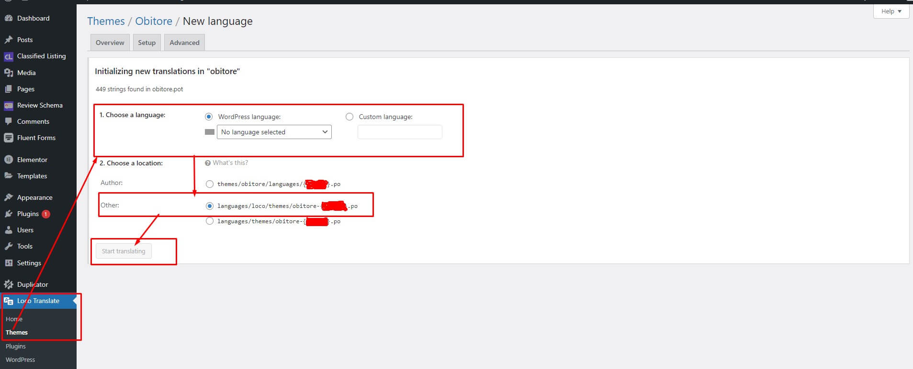Click the What's this? link
This screenshot has width=913, height=369.
[230, 163]
